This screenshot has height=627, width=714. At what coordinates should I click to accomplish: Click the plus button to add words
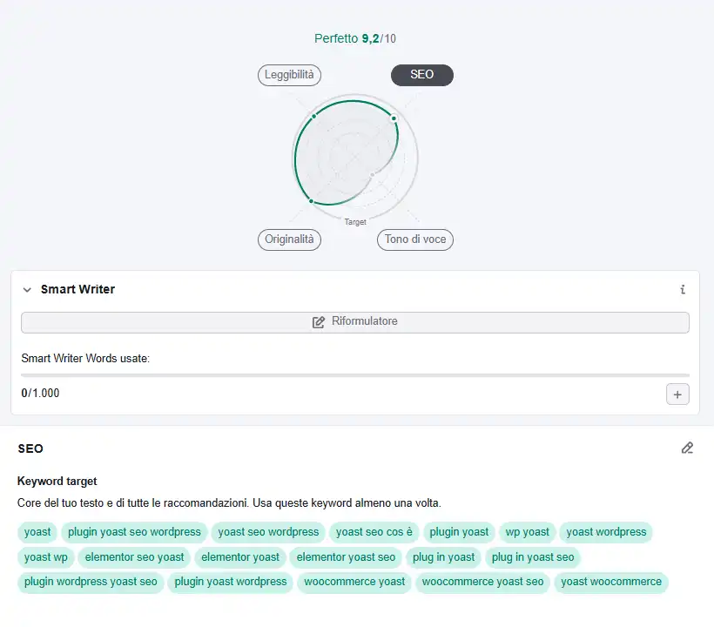677,394
